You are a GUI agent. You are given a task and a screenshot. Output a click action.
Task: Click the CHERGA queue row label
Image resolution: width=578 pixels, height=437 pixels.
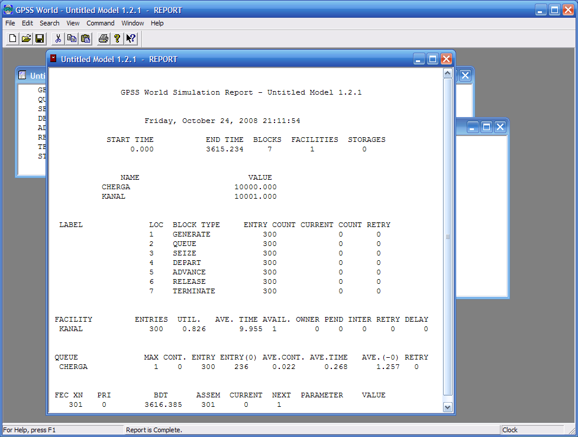73,367
